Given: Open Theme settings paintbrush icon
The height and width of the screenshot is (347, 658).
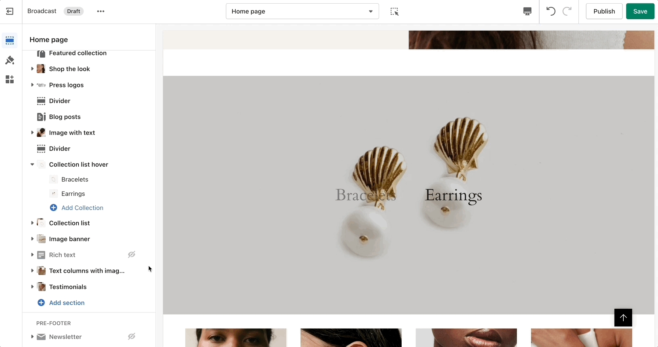Looking at the screenshot, I should tap(10, 60).
